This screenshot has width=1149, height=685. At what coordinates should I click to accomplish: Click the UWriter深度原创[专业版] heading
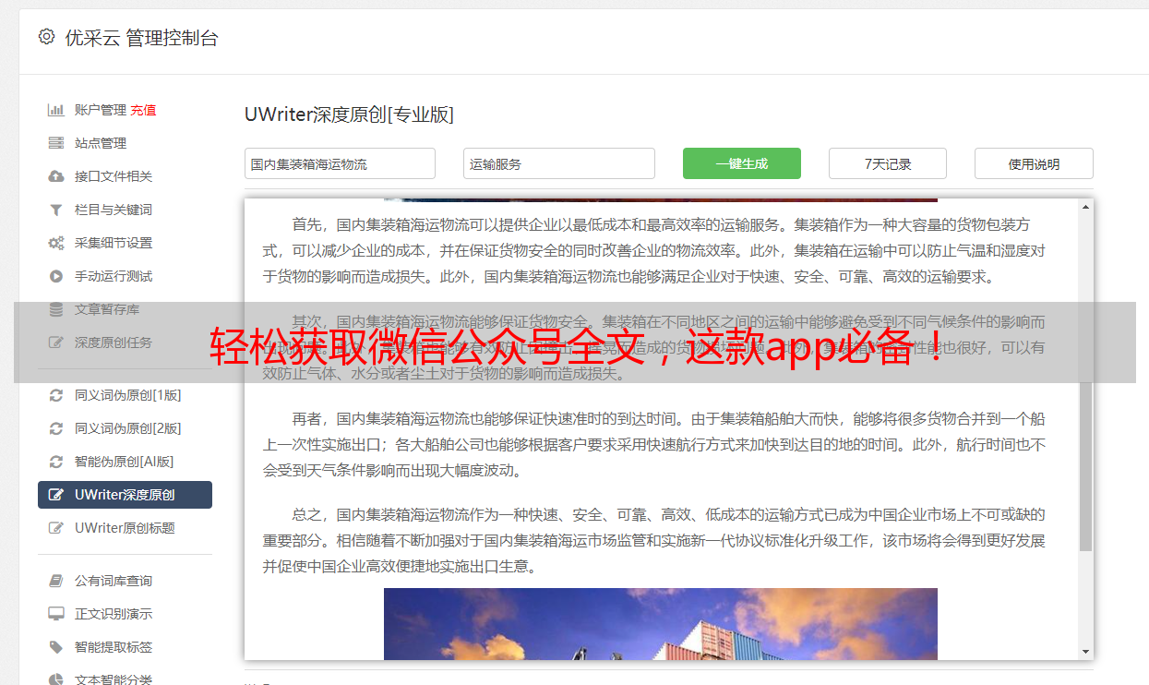click(x=349, y=114)
